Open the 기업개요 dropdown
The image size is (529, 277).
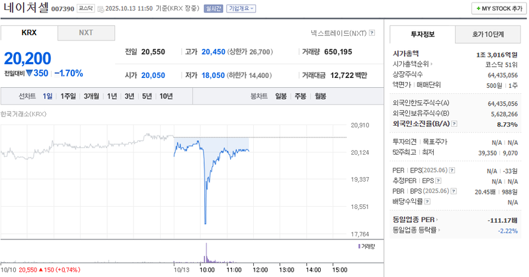(241, 9)
